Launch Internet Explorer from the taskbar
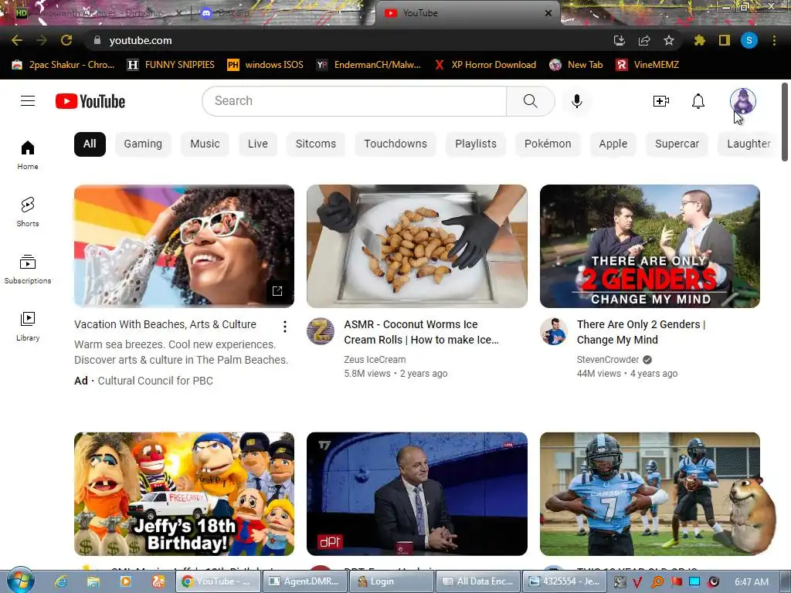The width and height of the screenshot is (791, 593). (61, 581)
